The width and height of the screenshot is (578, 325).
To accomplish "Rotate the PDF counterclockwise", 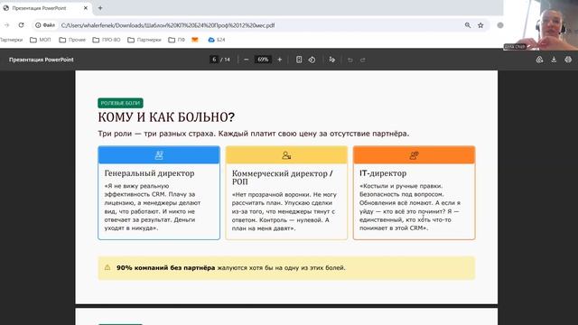I will [x=312, y=60].
